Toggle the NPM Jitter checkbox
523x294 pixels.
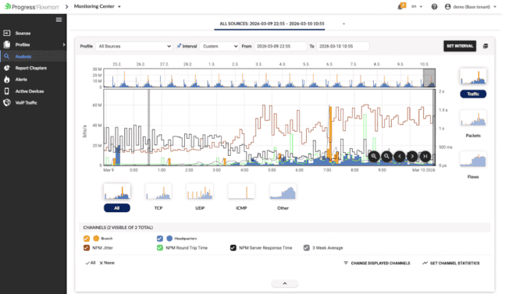click(x=87, y=248)
